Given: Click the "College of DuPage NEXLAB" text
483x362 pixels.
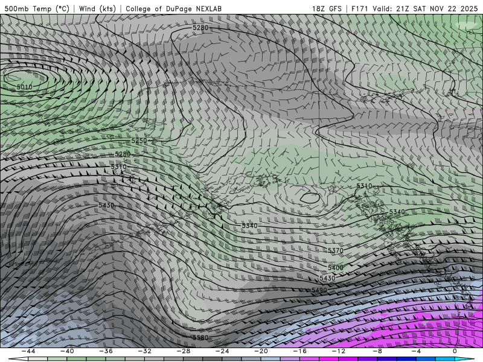Looking at the screenshot, I should pos(173,8).
